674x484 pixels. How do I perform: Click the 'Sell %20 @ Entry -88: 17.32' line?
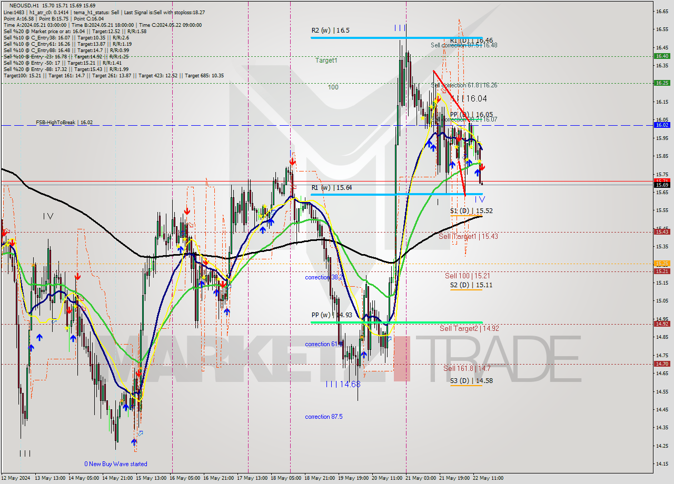pyautogui.click(x=66, y=69)
